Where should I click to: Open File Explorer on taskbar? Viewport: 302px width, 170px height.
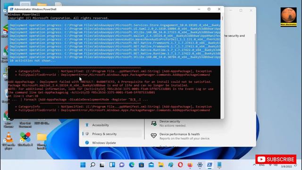click(x=161, y=165)
